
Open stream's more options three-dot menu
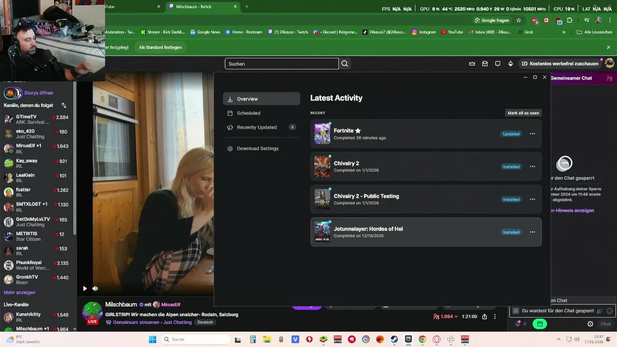pyautogui.click(x=495, y=317)
